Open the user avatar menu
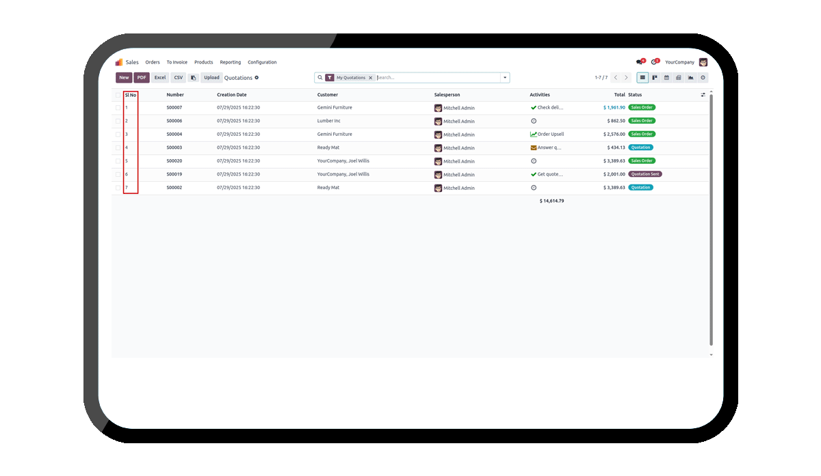 click(703, 62)
